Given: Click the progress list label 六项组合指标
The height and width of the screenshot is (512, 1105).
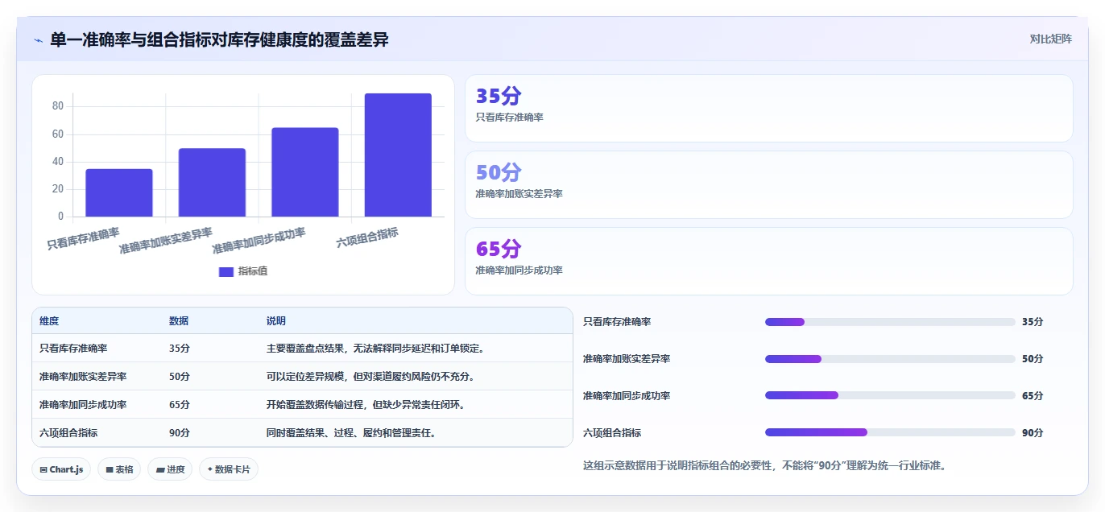Looking at the screenshot, I should pyautogui.click(x=612, y=433).
